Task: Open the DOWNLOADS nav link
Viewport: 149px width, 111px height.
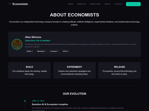Action: [95, 4]
